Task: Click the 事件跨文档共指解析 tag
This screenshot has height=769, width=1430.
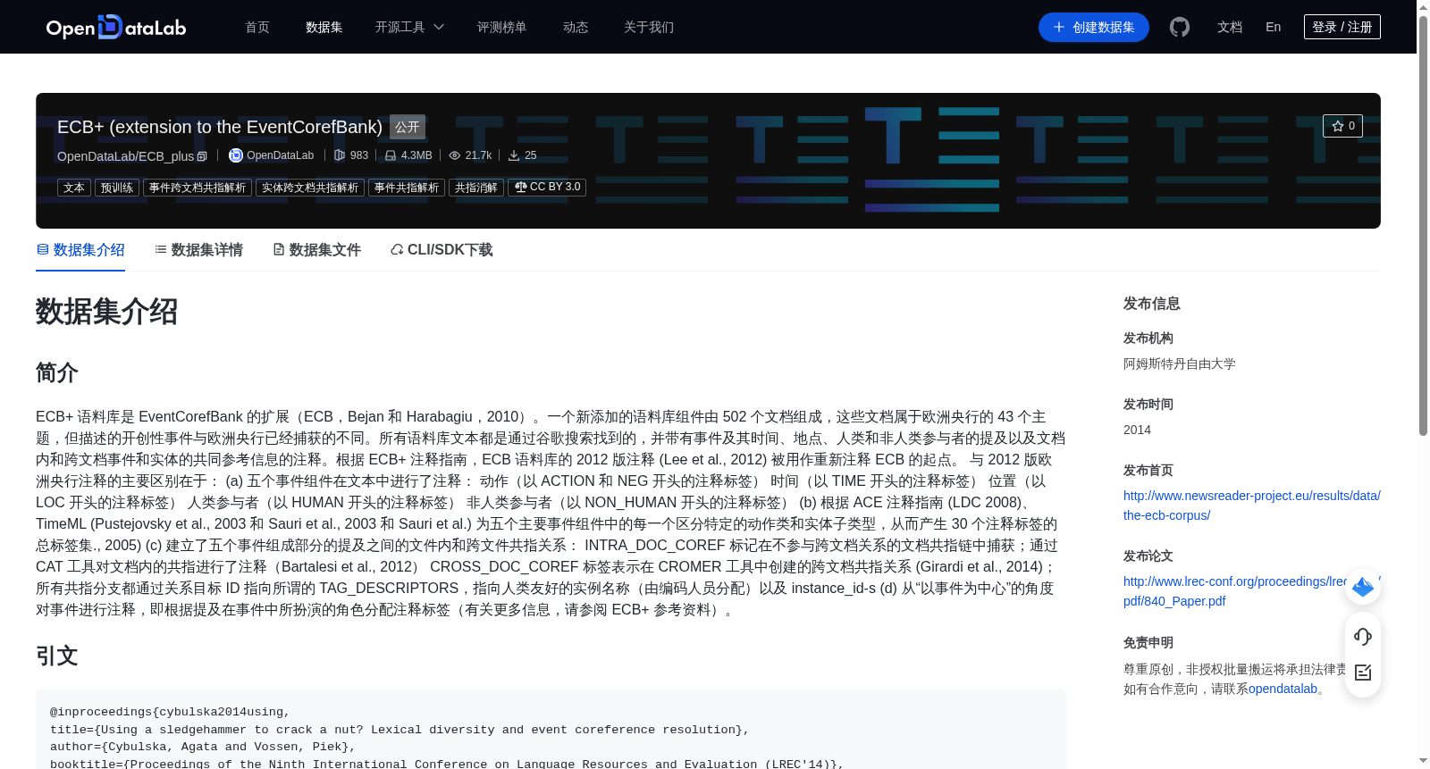Action: click(x=198, y=188)
